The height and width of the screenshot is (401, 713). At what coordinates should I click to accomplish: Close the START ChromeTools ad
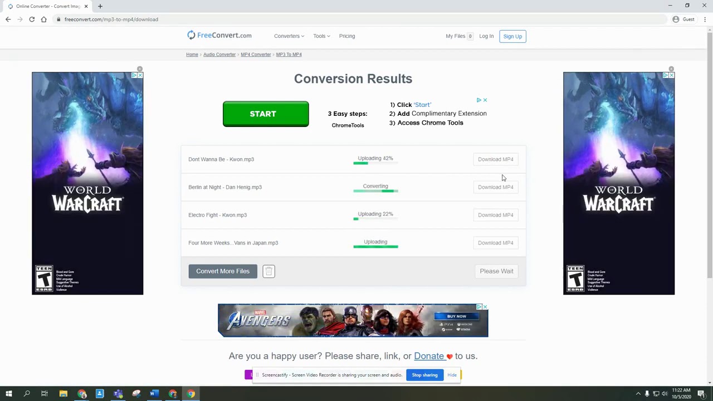485,100
